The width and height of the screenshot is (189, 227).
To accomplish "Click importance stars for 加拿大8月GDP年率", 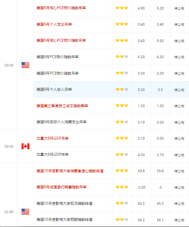I will coord(122,155).
